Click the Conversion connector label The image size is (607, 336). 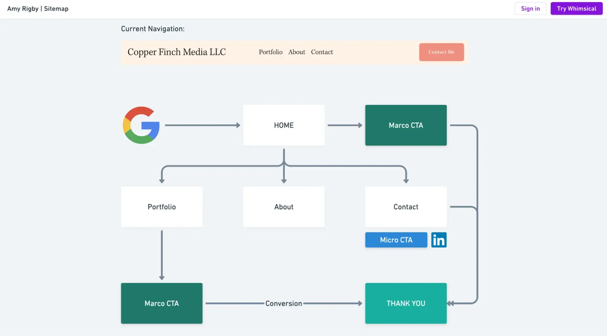click(284, 303)
